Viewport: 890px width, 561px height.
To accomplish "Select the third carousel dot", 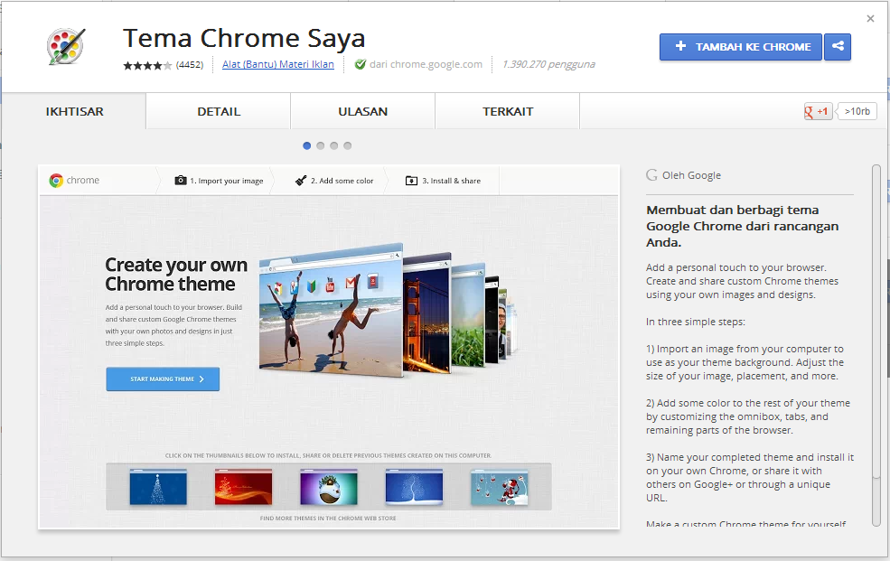I will pyautogui.click(x=333, y=145).
